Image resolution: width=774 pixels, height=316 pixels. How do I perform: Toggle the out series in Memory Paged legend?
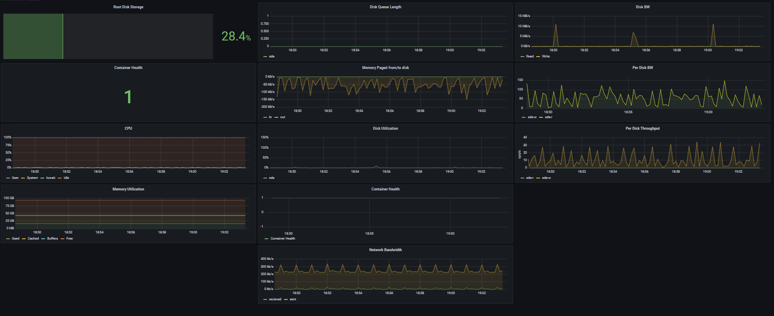282,117
